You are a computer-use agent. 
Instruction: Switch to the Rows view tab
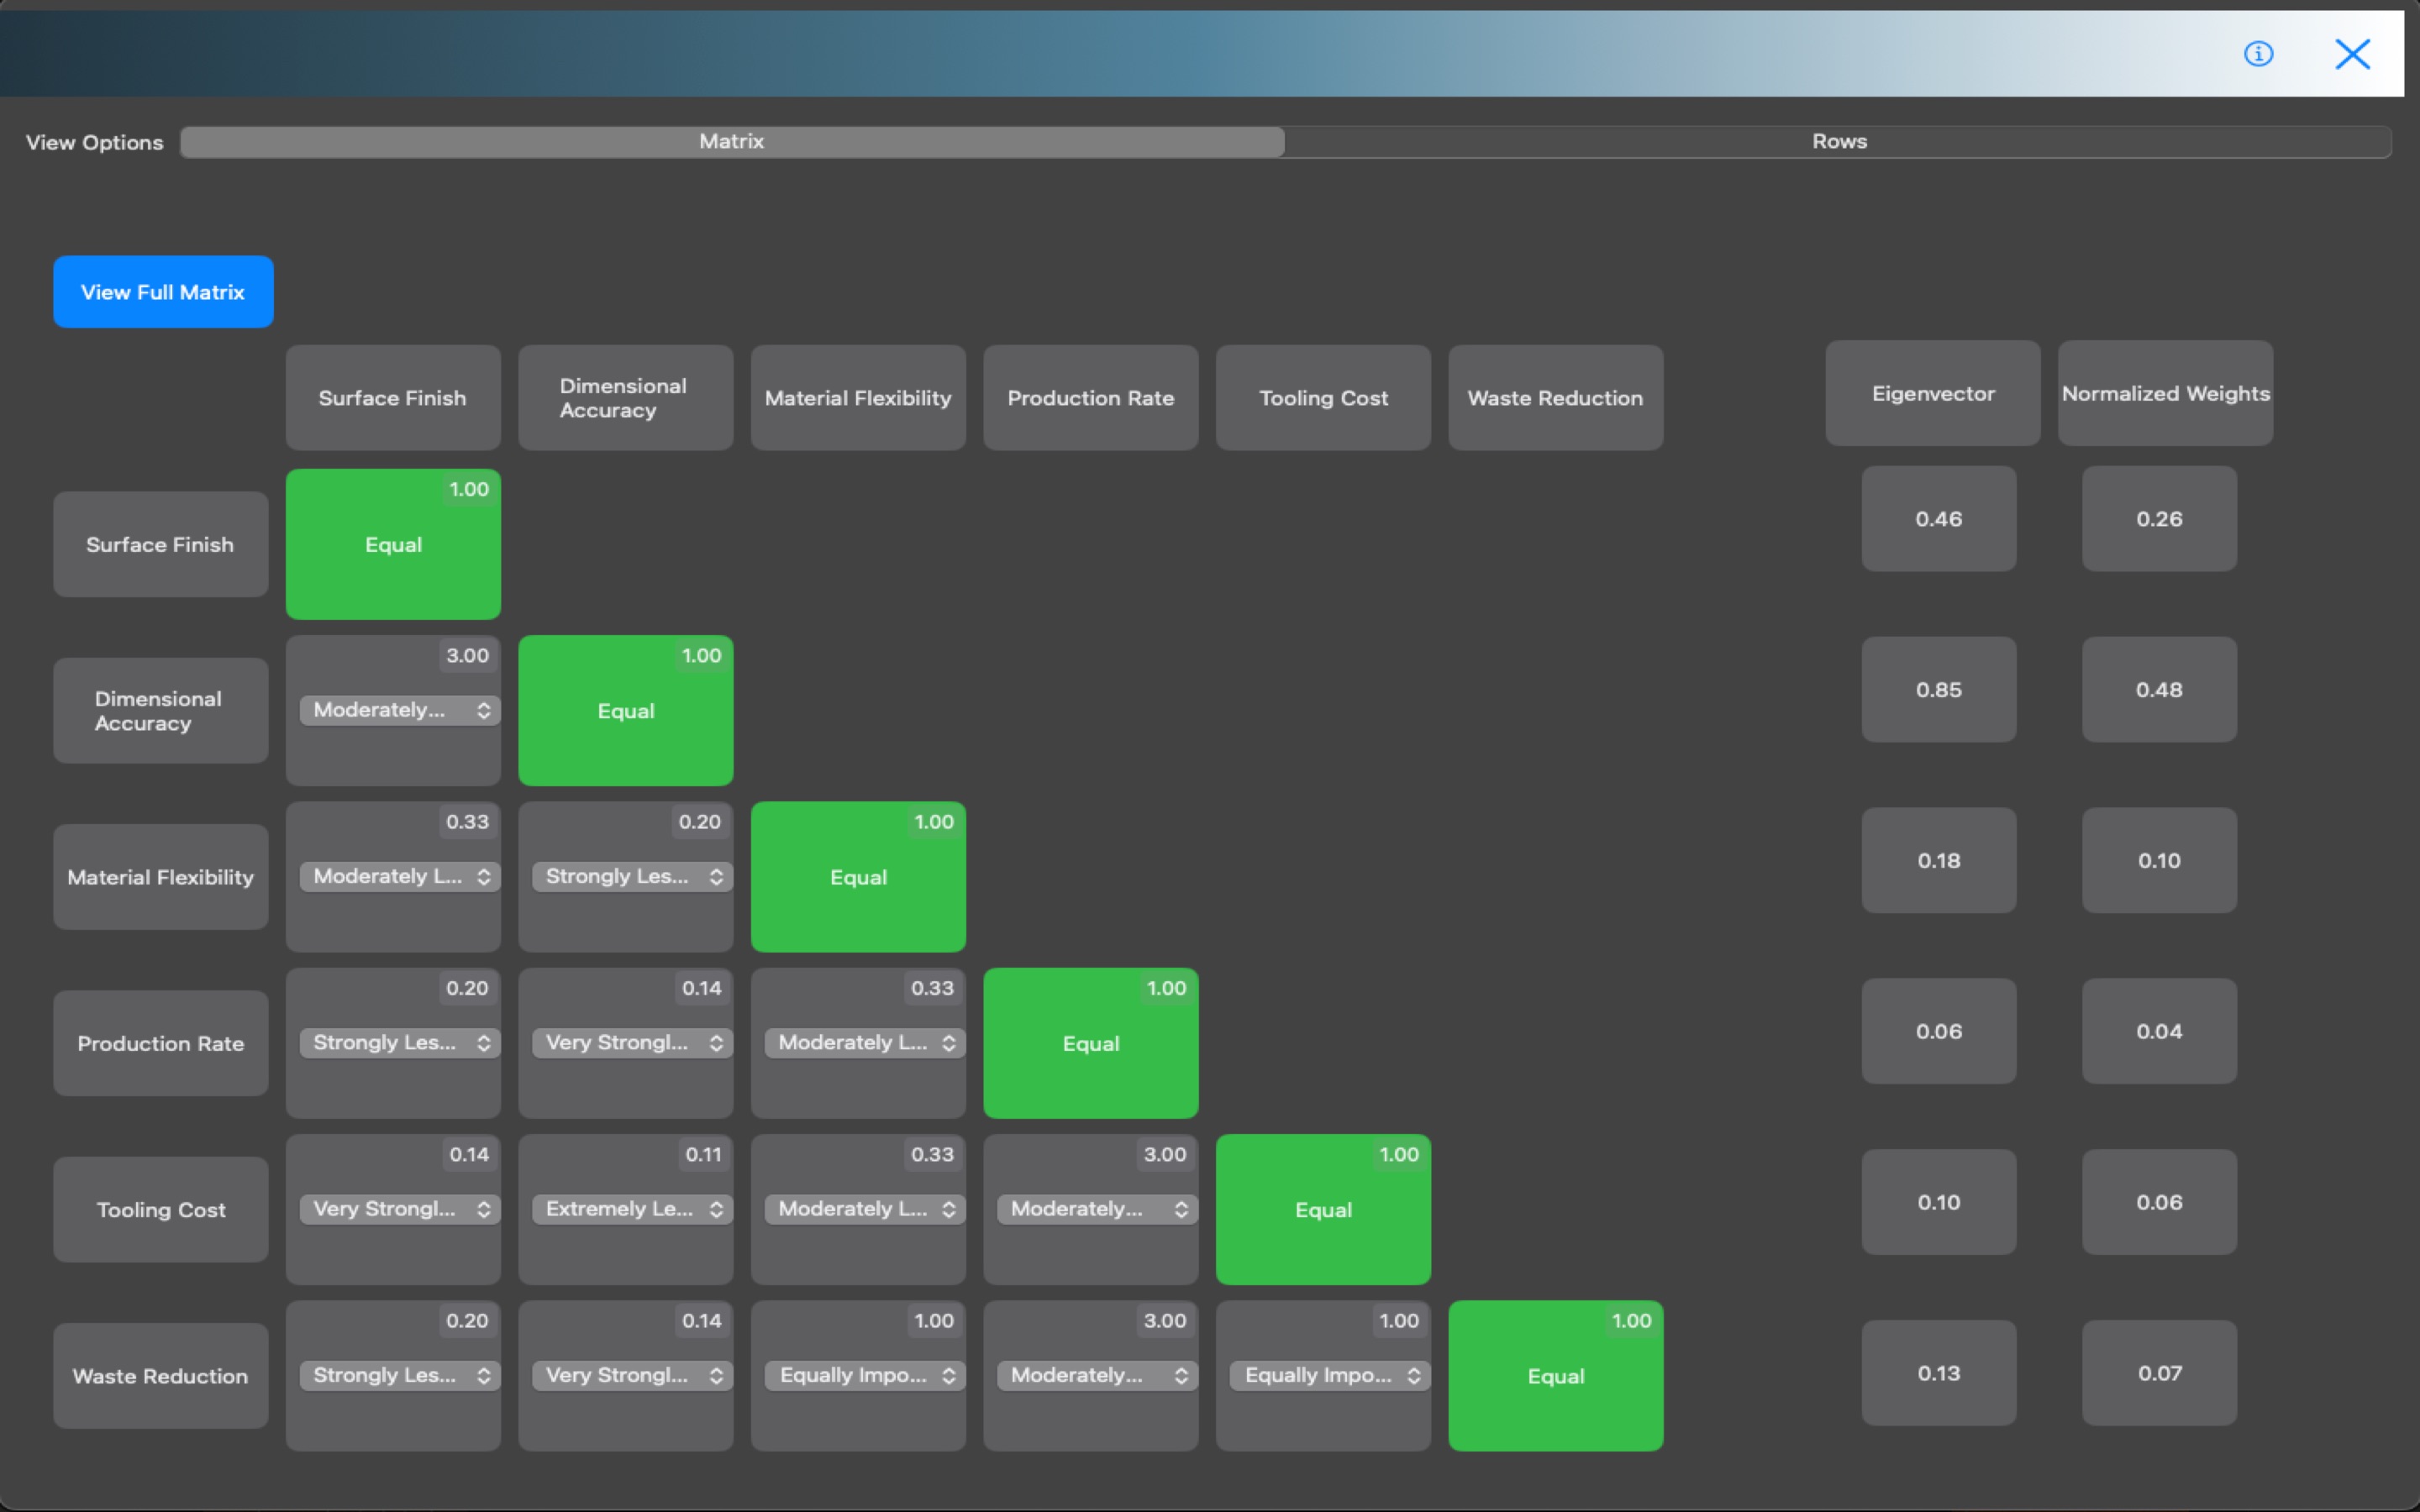(1838, 141)
